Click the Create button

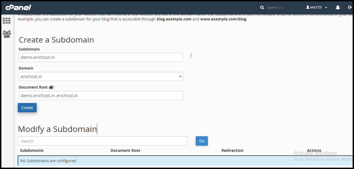pos(27,108)
